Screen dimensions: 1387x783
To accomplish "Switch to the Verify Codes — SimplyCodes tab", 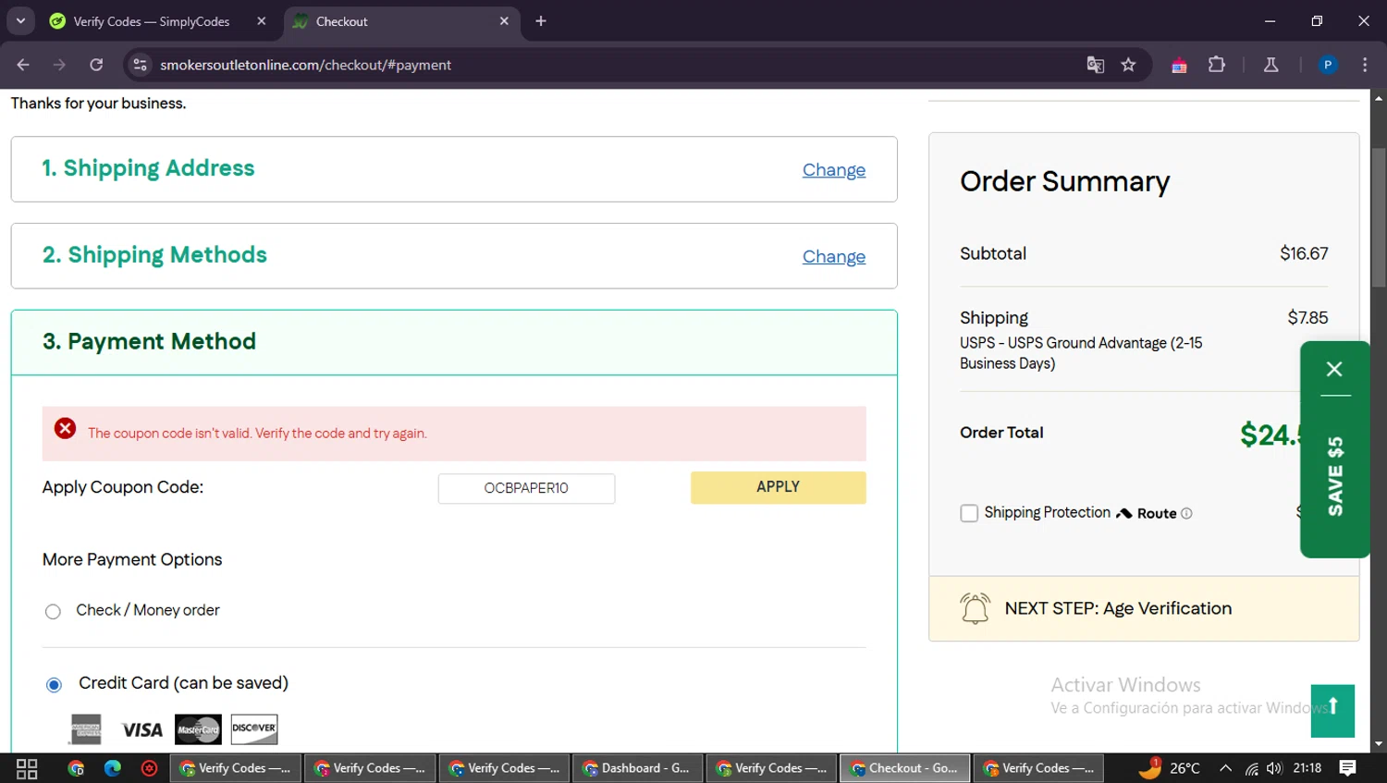I will click(153, 21).
